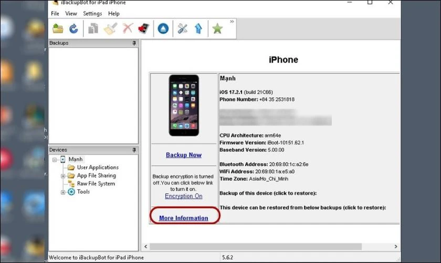Image resolution: width=441 pixels, height=263 pixels.
Task: Click the Backup Now link
Action: pos(184,155)
